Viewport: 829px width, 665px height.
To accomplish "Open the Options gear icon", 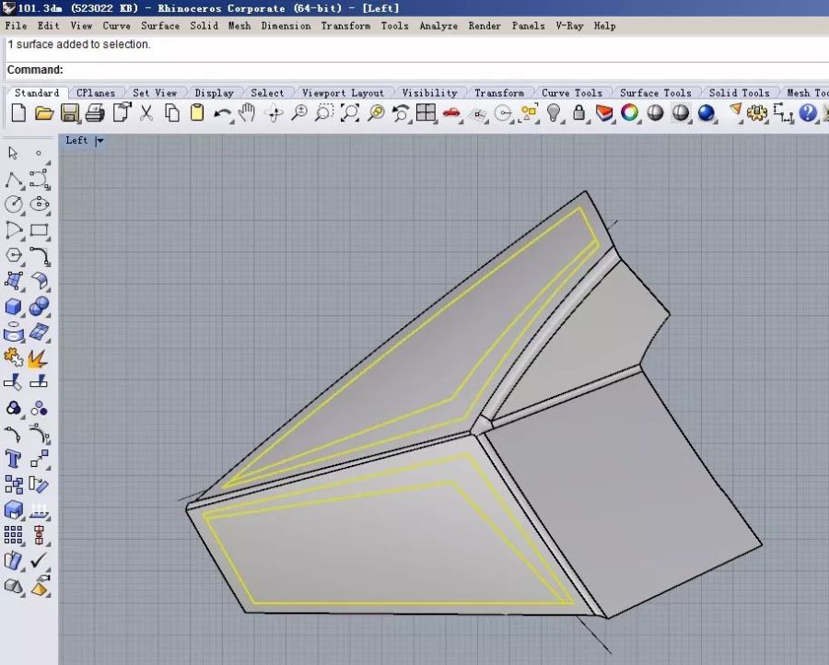I will [x=757, y=113].
